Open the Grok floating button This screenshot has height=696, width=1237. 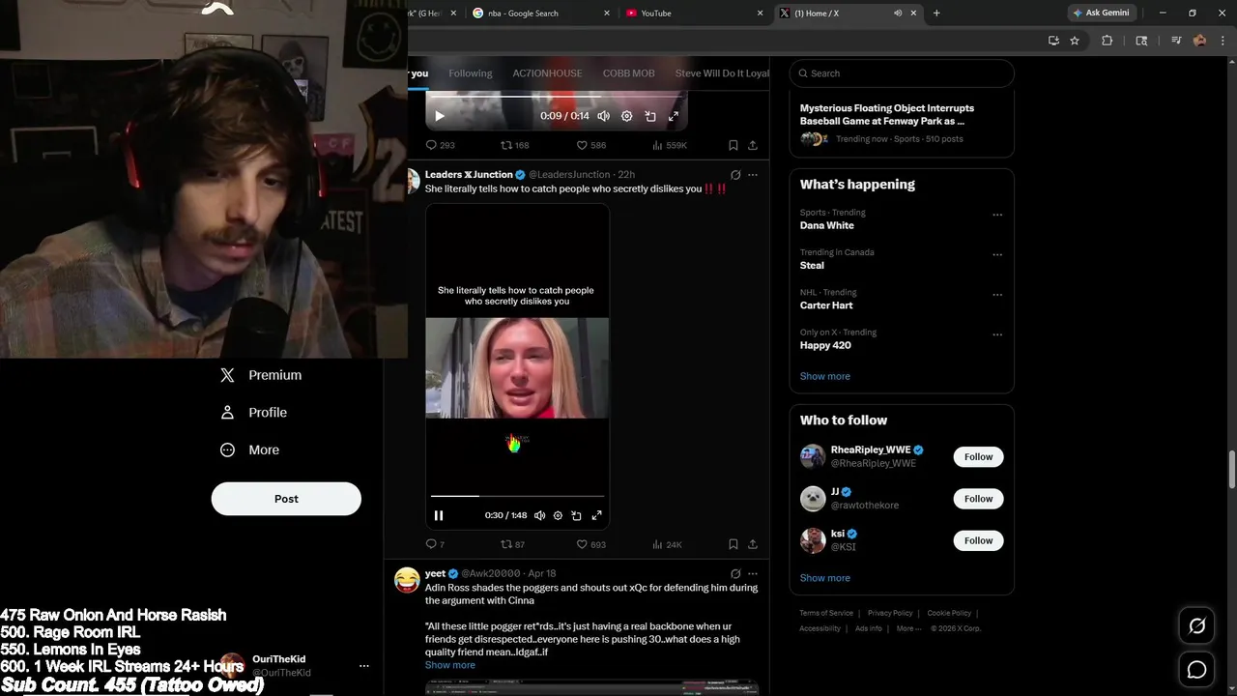pyautogui.click(x=1196, y=626)
